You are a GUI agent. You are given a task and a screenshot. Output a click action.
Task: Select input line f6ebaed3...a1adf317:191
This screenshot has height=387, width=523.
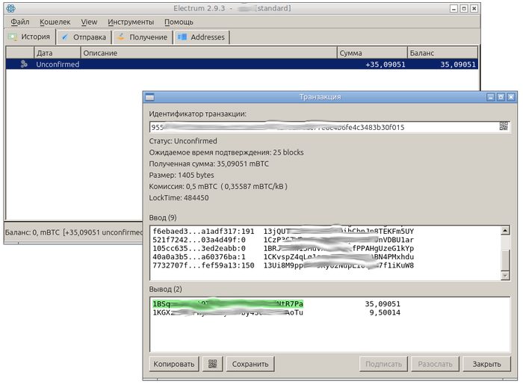[x=283, y=231]
